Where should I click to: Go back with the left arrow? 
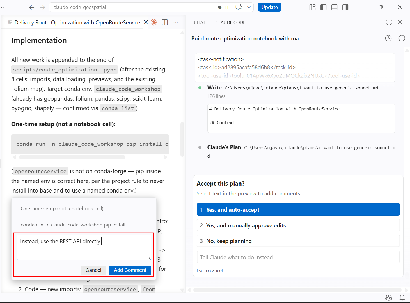tap(32, 7)
